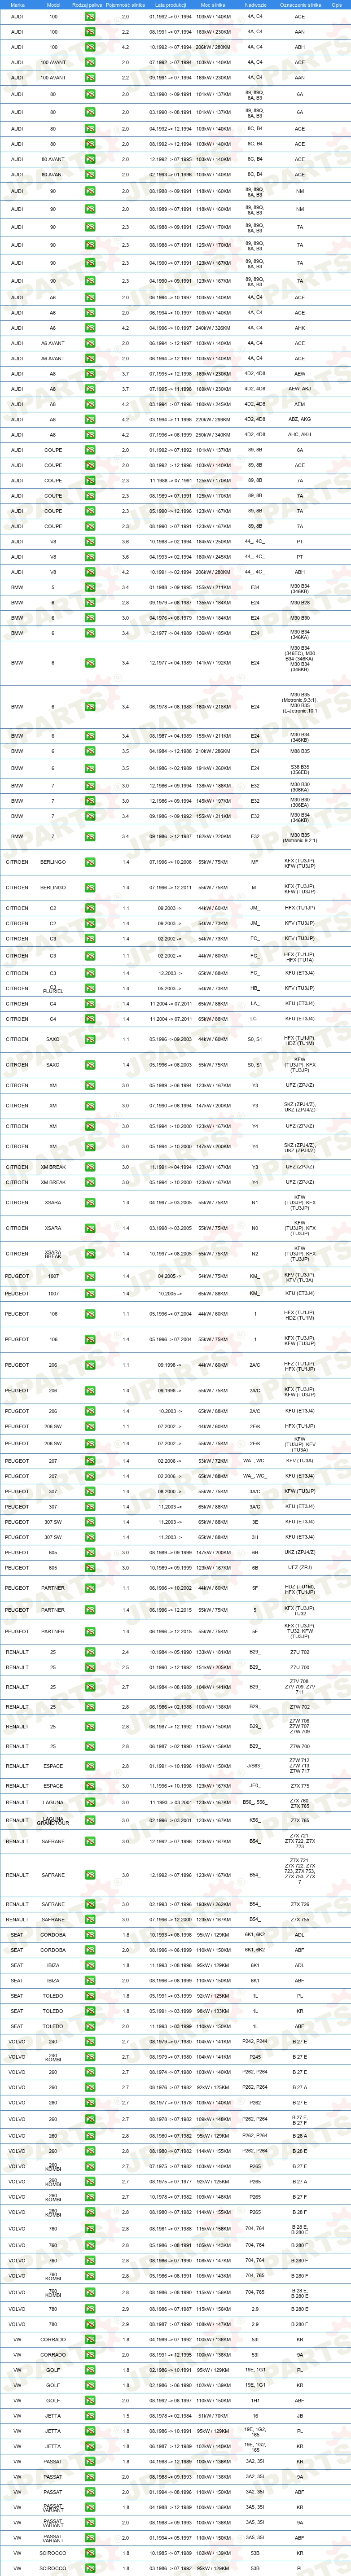Click the PEUGEOT 307 SW 3E body cell
351x2576 pixels.
tap(255, 1522)
